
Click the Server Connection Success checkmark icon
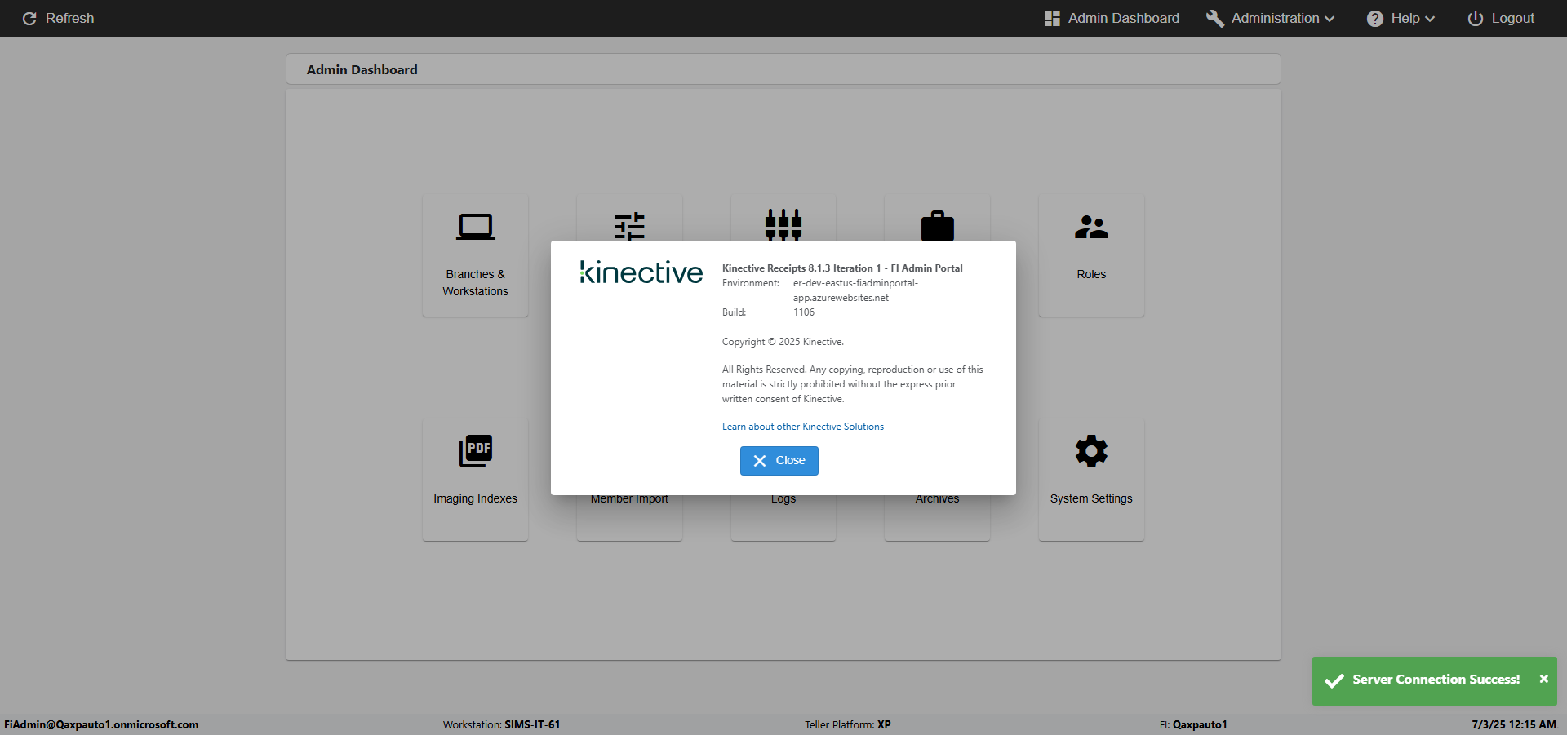(1334, 680)
